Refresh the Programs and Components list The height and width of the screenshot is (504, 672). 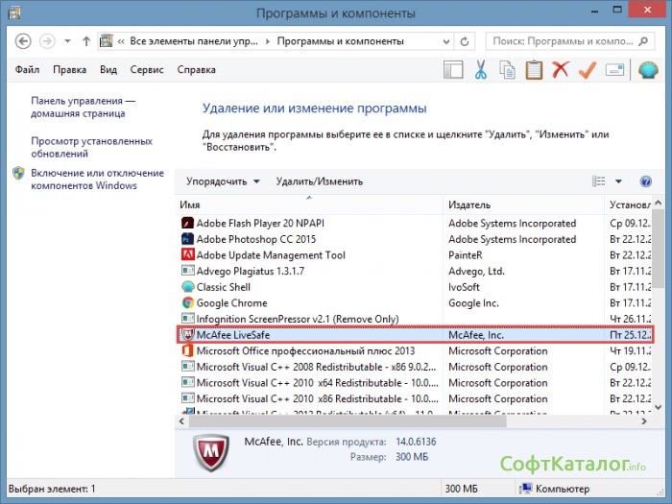tap(465, 42)
